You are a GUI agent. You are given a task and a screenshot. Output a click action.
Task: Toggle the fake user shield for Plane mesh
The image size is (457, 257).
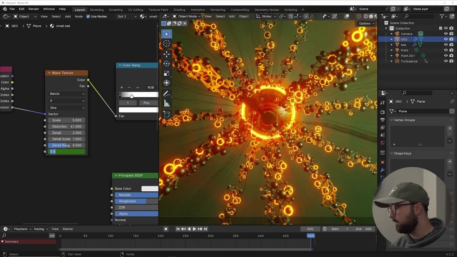point(452,111)
